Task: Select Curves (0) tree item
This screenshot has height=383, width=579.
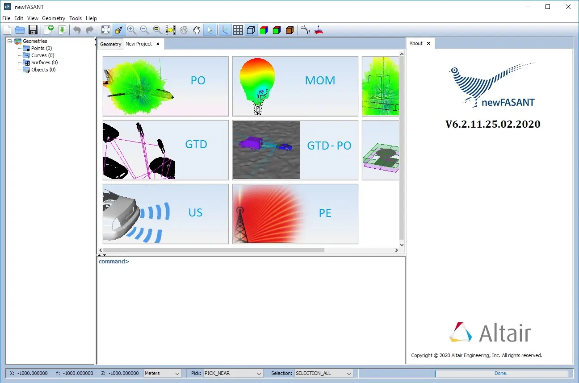Action: (43, 55)
